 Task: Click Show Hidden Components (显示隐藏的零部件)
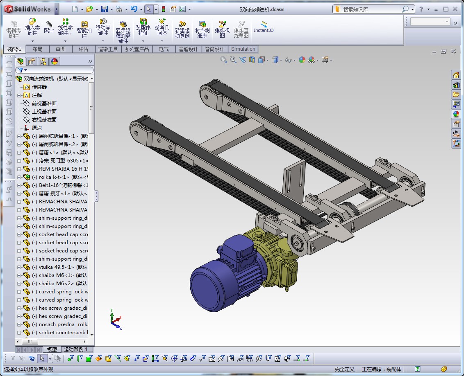[x=123, y=32]
